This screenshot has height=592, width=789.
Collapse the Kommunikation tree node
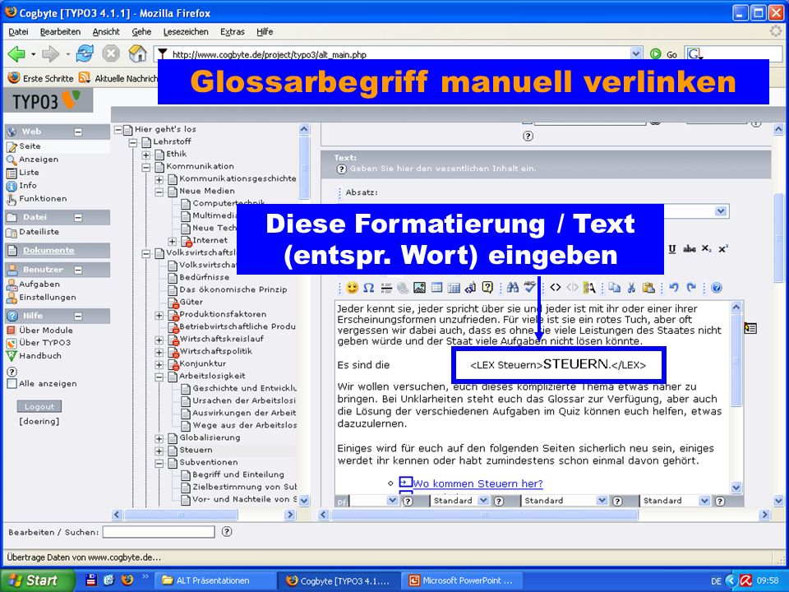[146, 167]
